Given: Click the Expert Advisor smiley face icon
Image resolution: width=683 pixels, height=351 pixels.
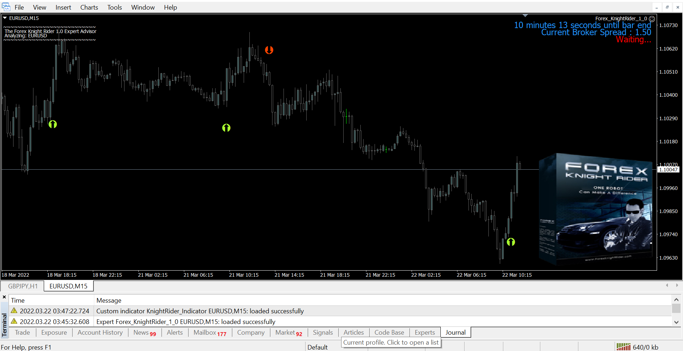Looking at the screenshot, I should 652,19.
